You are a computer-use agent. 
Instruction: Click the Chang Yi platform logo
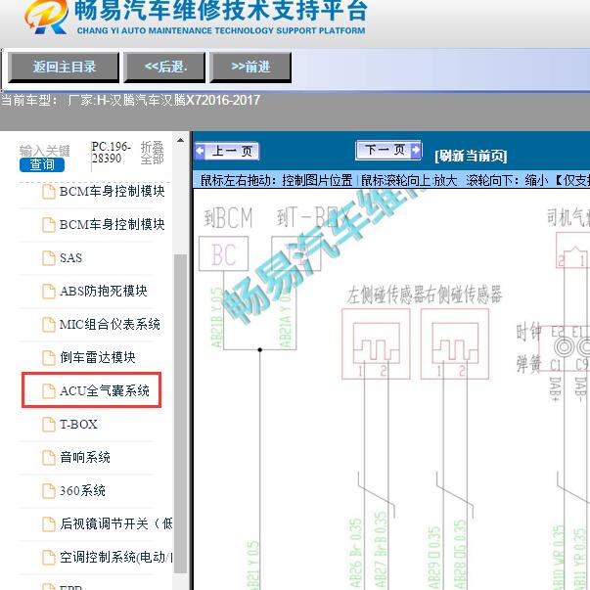tap(46, 17)
